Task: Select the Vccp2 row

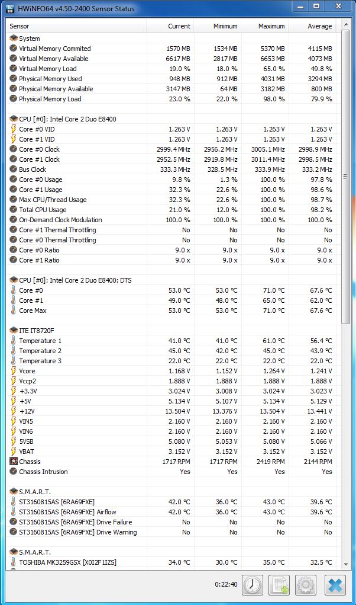Action: 171,381
